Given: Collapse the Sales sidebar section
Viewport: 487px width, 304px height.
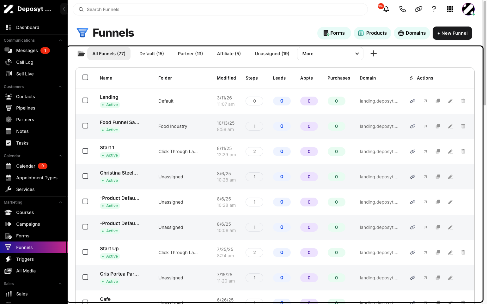Looking at the screenshot, I should (x=60, y=284).
